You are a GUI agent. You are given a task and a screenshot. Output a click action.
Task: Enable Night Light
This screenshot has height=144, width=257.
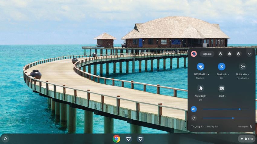pyautogui.click(x=200, y=89)
